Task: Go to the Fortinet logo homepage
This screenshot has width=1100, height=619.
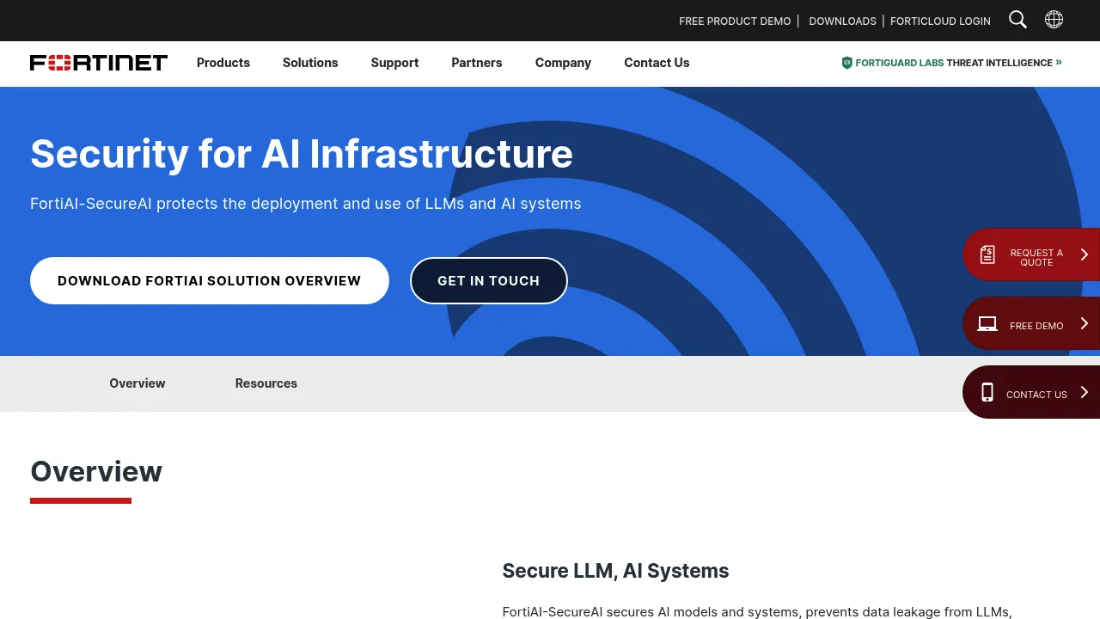Action: point(99,63)
